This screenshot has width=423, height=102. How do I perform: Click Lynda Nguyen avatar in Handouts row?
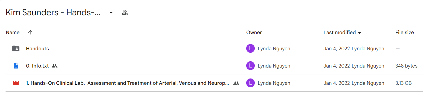[x=250, y=49]
